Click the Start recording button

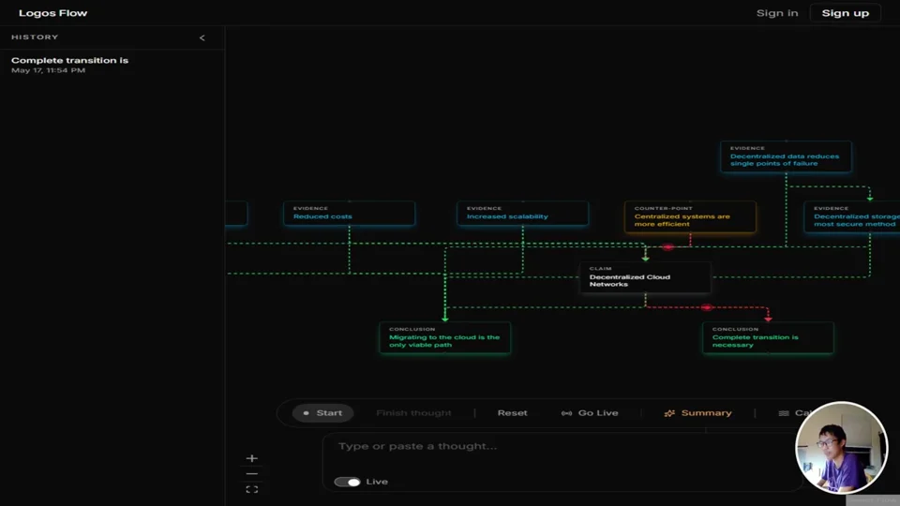click(322, 413)
